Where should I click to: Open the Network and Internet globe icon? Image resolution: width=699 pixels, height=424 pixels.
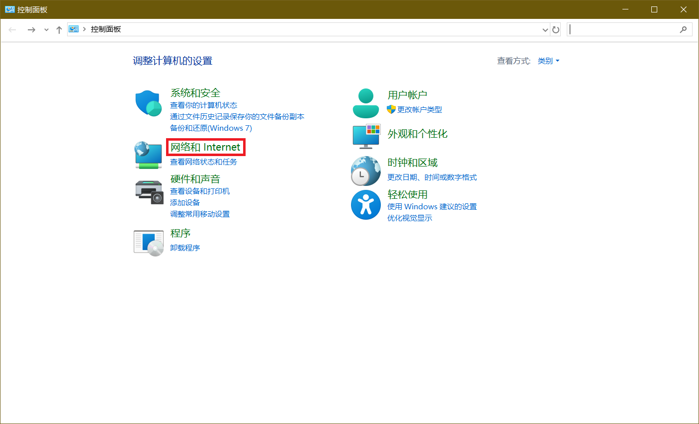[148, 155]
